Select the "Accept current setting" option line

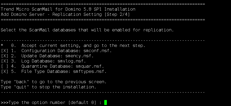pos(83,46)
